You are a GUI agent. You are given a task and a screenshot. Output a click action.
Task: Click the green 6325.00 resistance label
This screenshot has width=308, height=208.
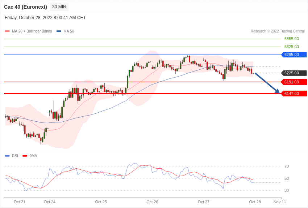(291, 47)
